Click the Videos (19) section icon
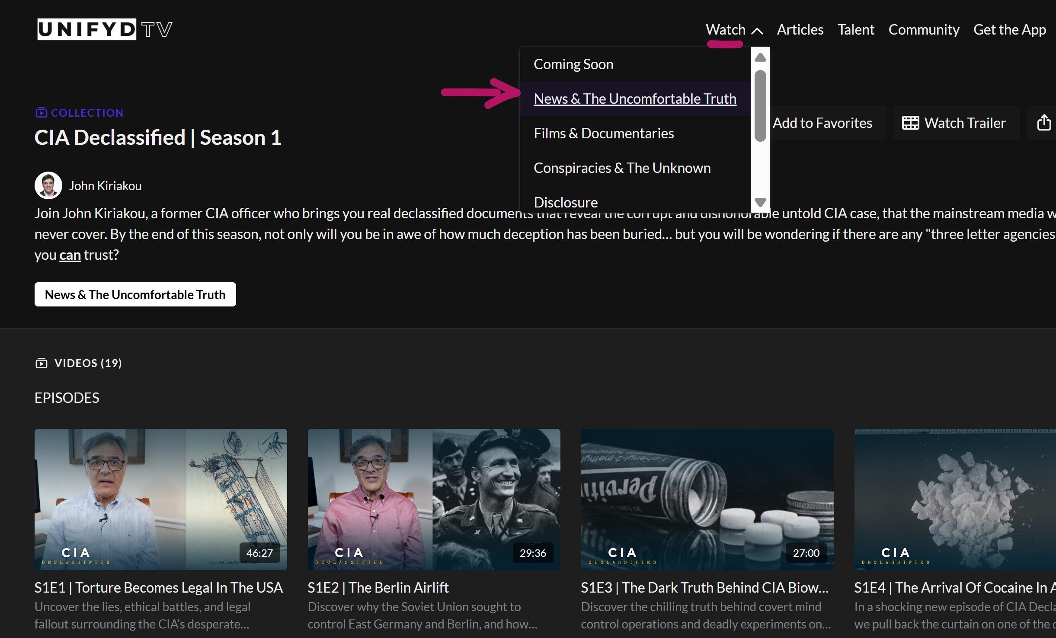Screen dimensions: 1056x638 pyautogui.click(x=41, y=363)
